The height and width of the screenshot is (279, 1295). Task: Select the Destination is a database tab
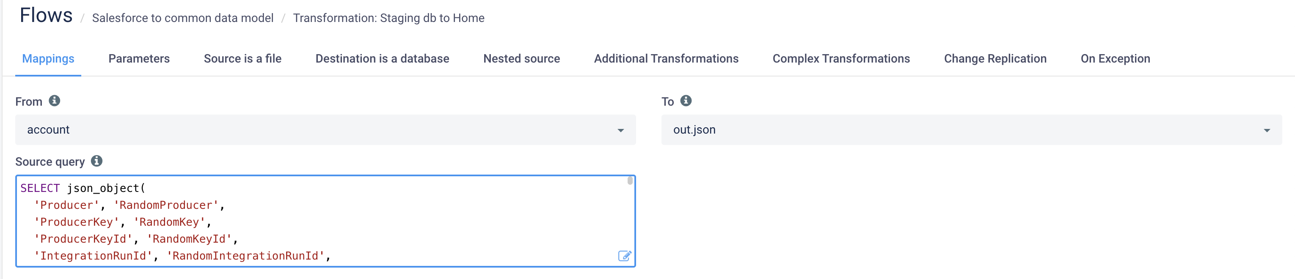click(x=382, y=59)
